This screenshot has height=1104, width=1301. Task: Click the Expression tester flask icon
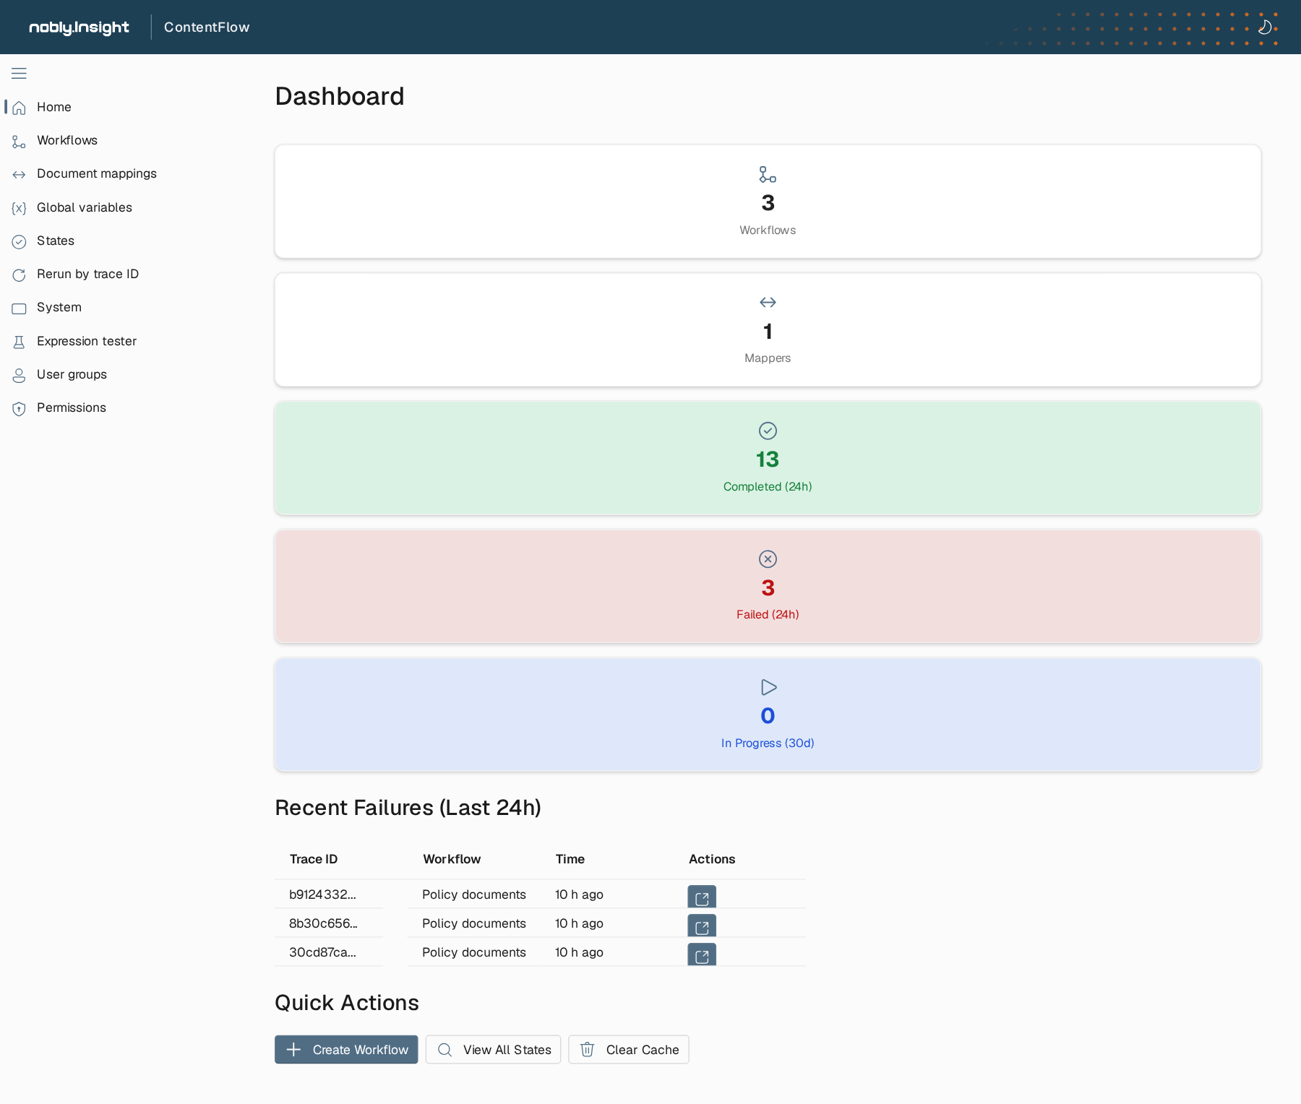19,342
